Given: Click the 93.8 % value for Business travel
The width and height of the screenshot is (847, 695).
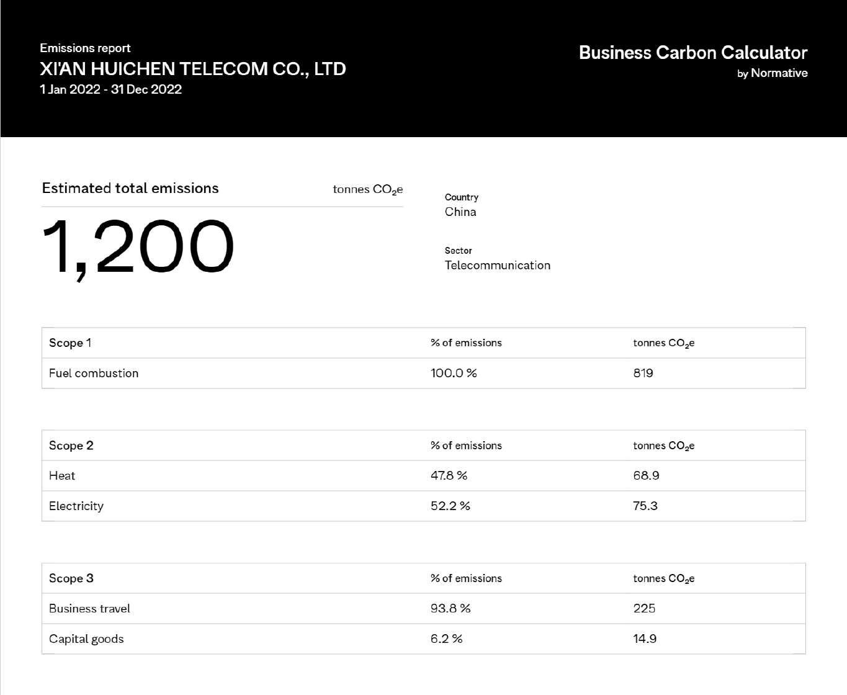Looking at the screenshot, I should point(450,609).
